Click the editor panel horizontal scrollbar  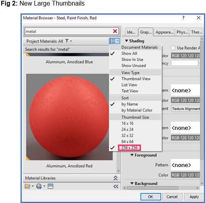pyautogui.click(x=153, y=188)
